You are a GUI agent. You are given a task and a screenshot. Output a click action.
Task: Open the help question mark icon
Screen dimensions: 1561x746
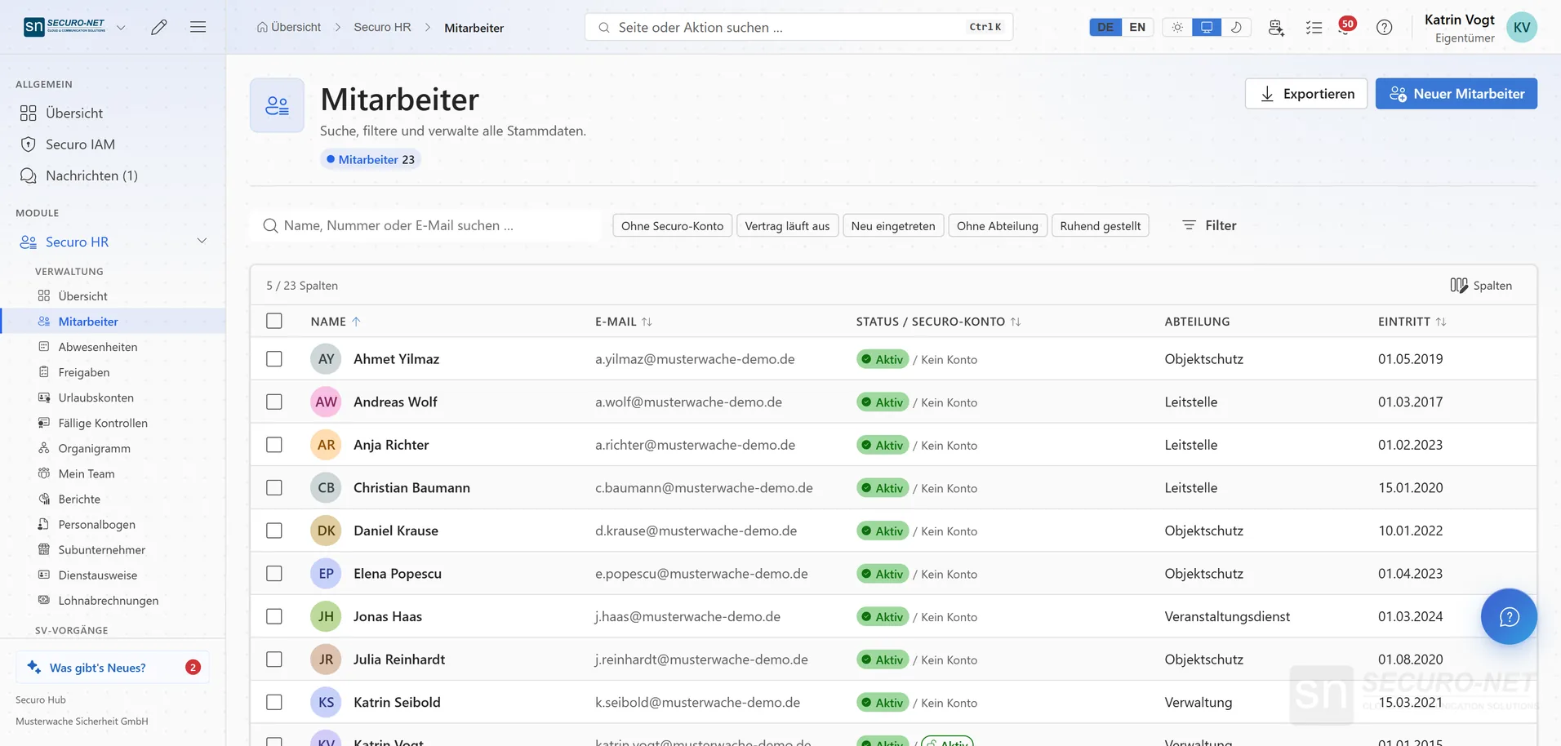click(x=1384, y=27)
